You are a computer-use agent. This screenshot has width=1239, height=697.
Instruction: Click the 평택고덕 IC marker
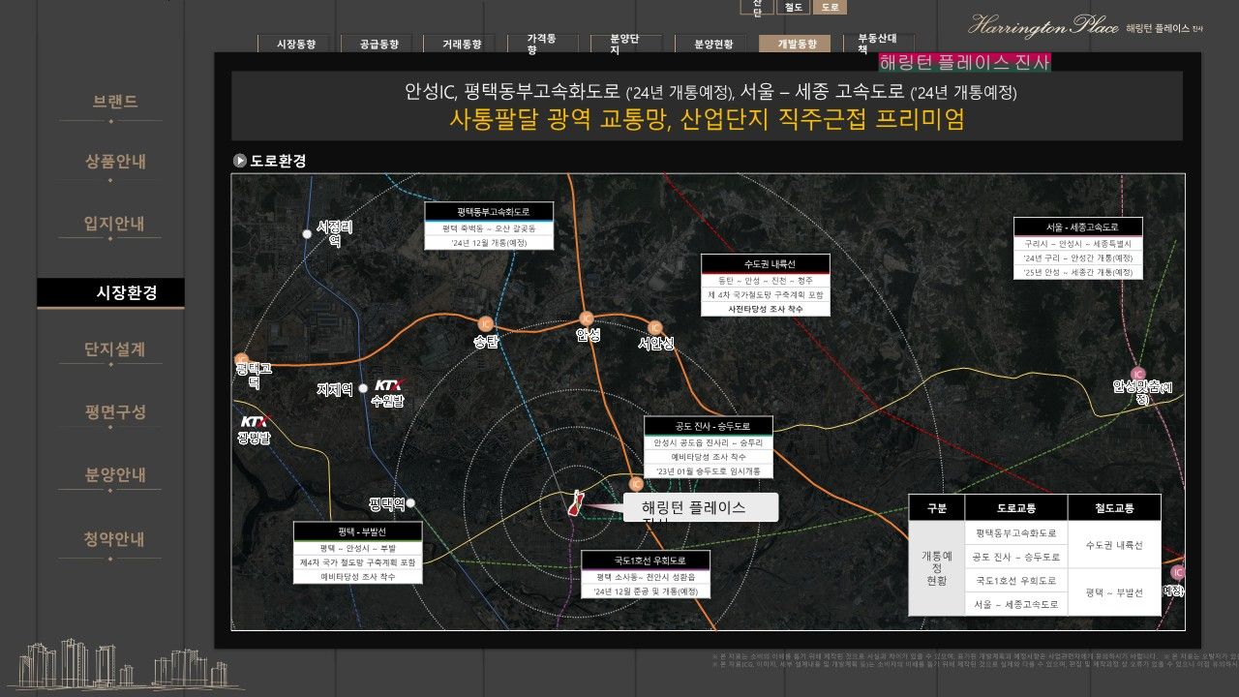coord(240,359)
